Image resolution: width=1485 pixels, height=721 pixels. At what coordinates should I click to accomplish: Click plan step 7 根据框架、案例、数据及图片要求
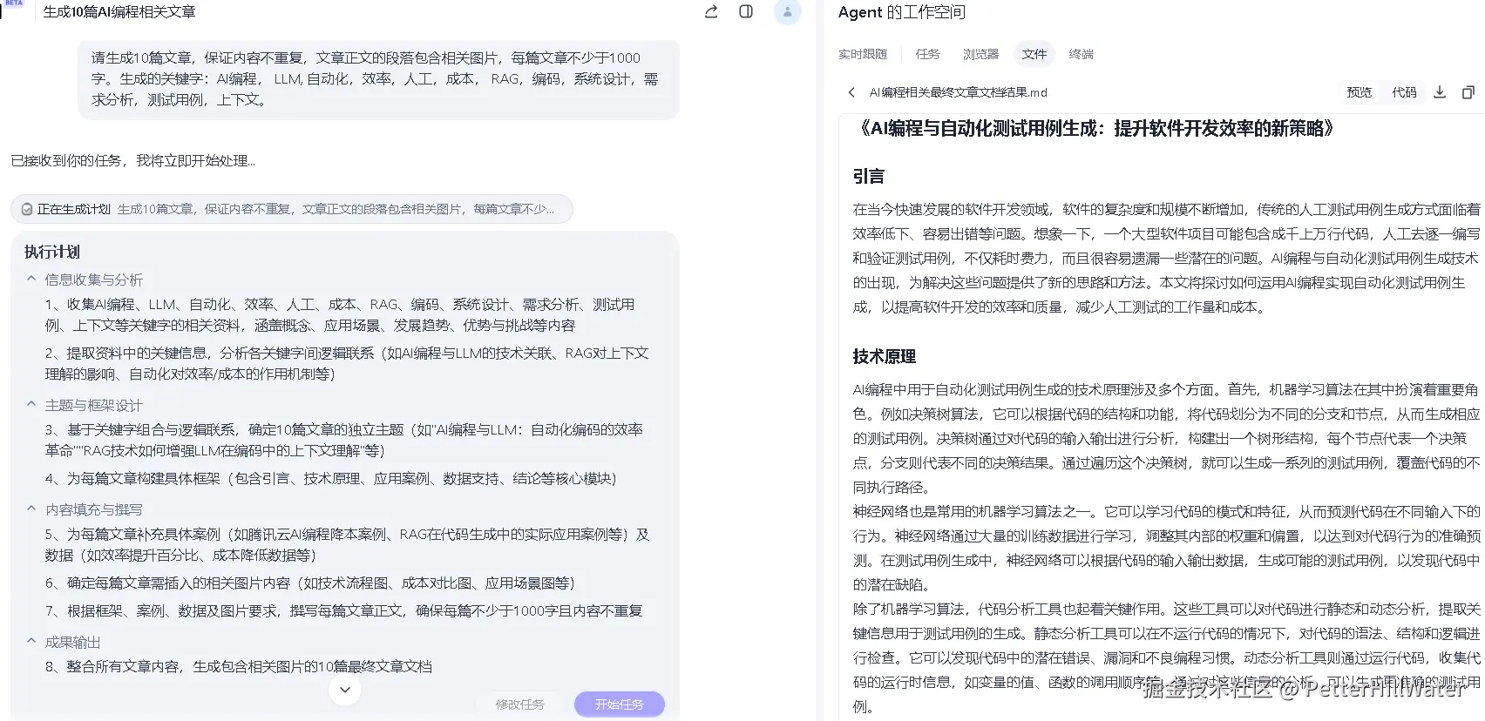tap(344, 610)
